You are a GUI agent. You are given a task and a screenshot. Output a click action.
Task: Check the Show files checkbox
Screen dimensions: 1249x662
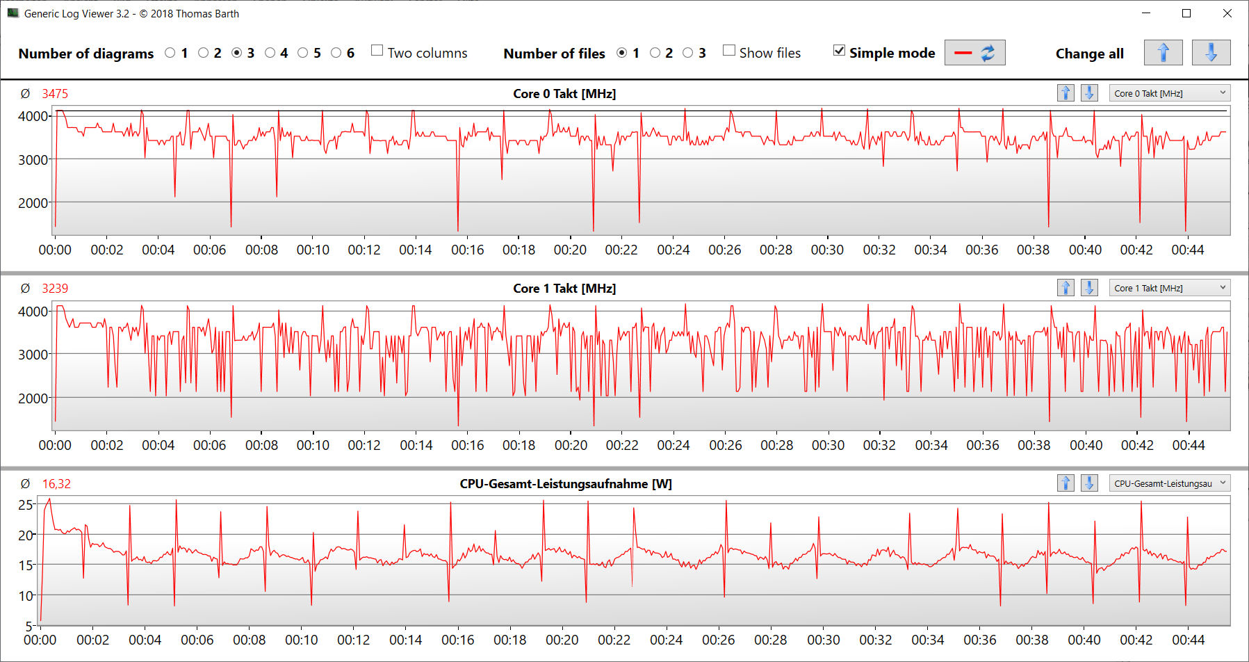point(729,51)
